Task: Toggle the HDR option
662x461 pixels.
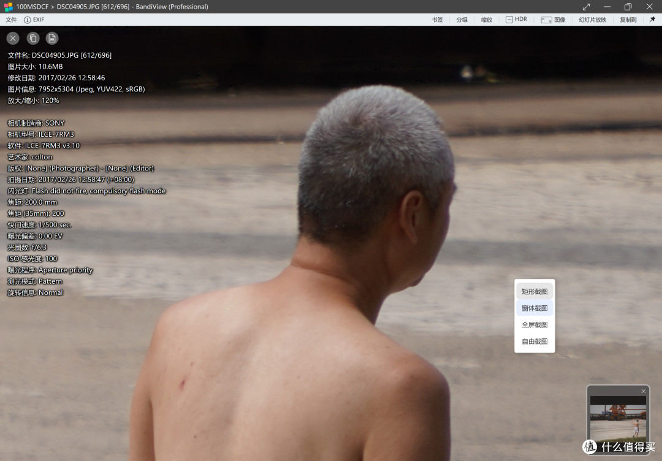Action: click(x=516, y=20)
